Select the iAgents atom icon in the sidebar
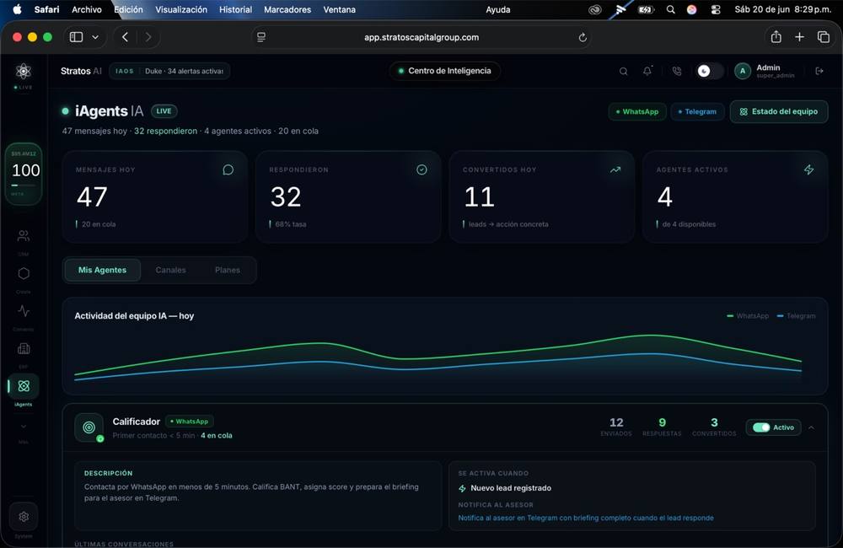This screenshot has width=843, height=548. (x=24, y=386)
